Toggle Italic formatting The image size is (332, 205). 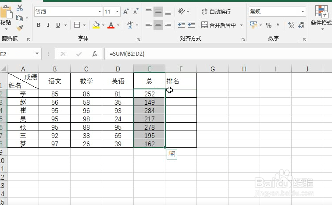48,25
